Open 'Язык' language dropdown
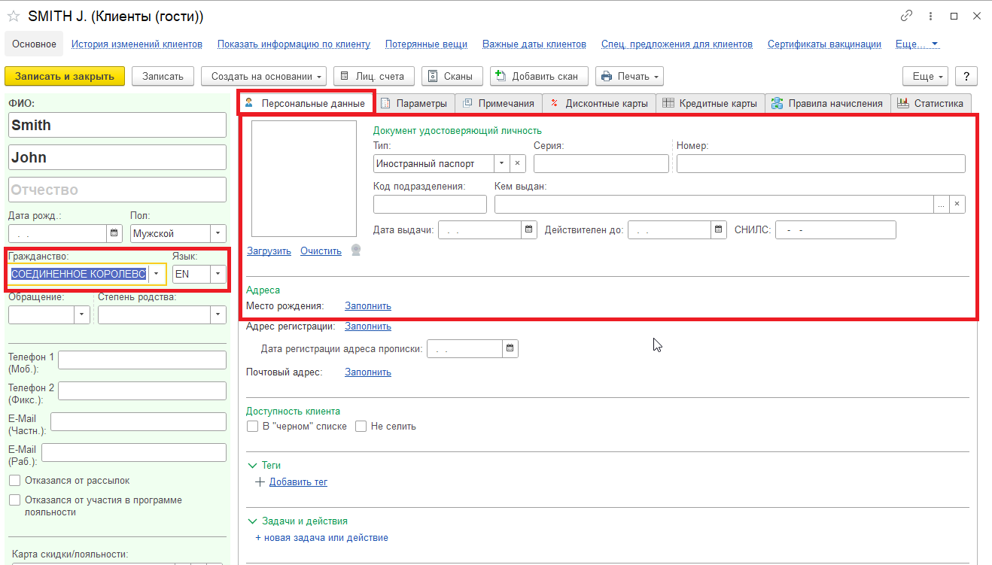 tap(218, 274)
